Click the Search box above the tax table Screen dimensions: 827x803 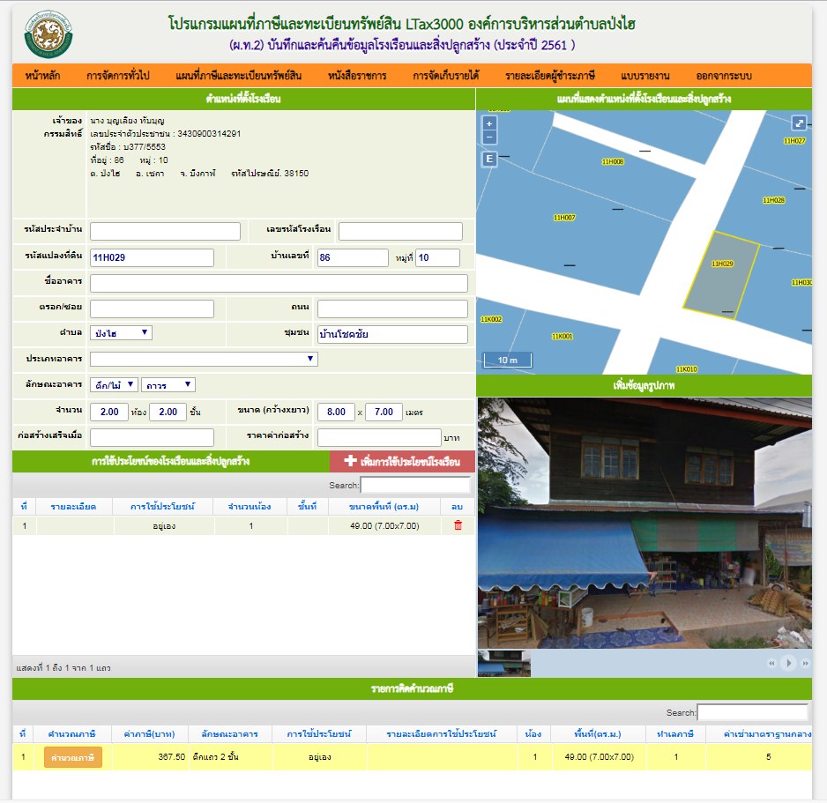pos(752,712)
